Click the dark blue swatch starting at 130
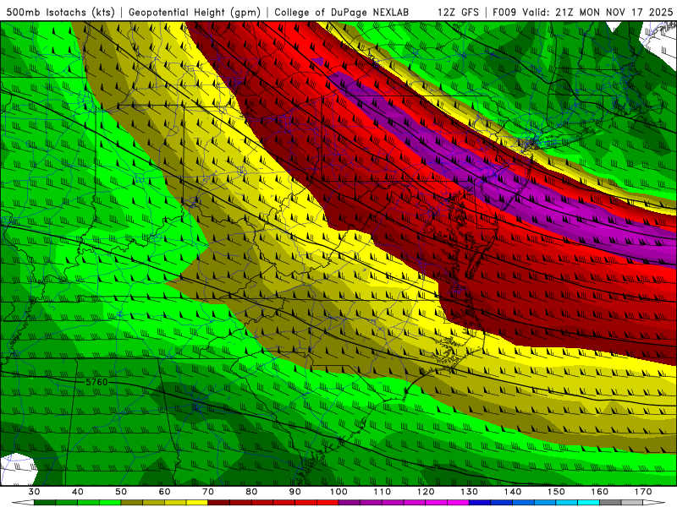677x507 pixels. click(480, 502)
